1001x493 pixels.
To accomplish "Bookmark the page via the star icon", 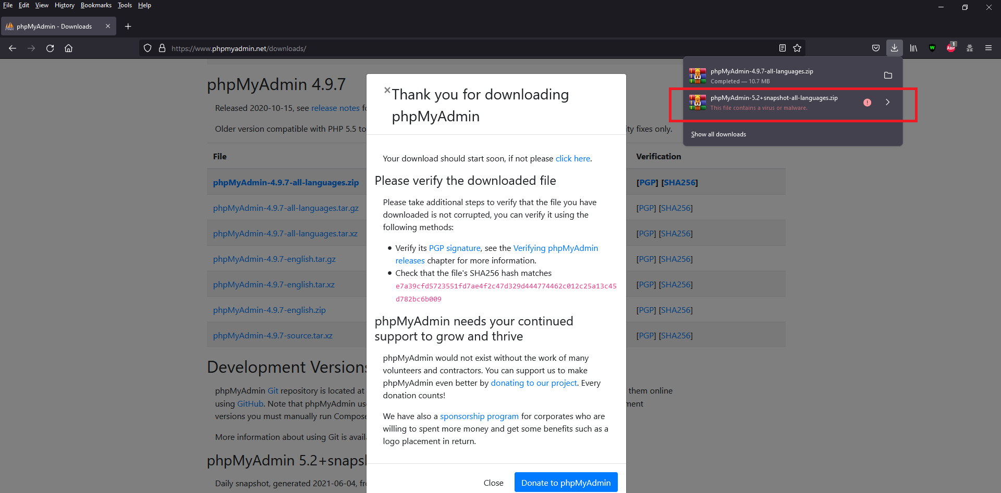I will click(797, 48).
